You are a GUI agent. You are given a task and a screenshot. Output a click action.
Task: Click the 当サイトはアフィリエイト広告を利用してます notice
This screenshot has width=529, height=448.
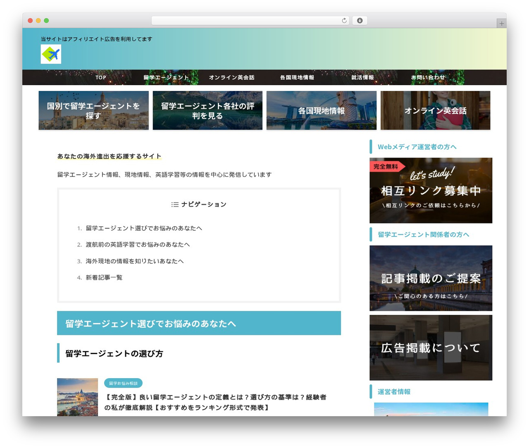(x=96, y=39)
